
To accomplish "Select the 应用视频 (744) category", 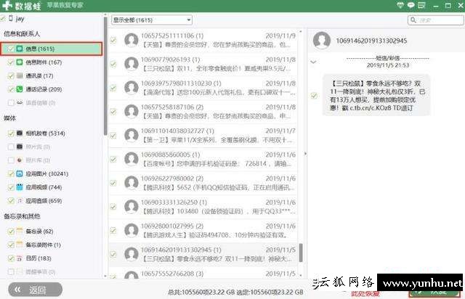I will pos(44,187).
